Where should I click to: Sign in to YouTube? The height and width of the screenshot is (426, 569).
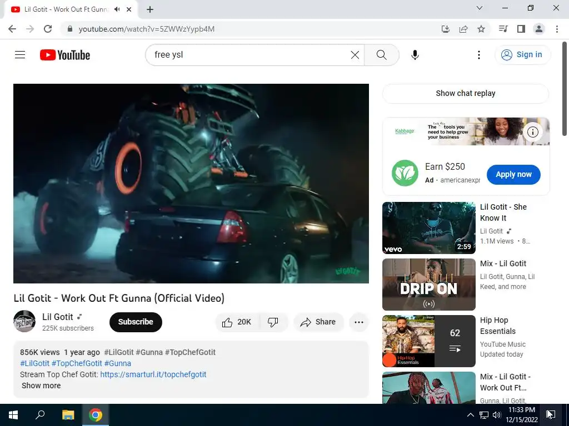[x=522, y=55]
